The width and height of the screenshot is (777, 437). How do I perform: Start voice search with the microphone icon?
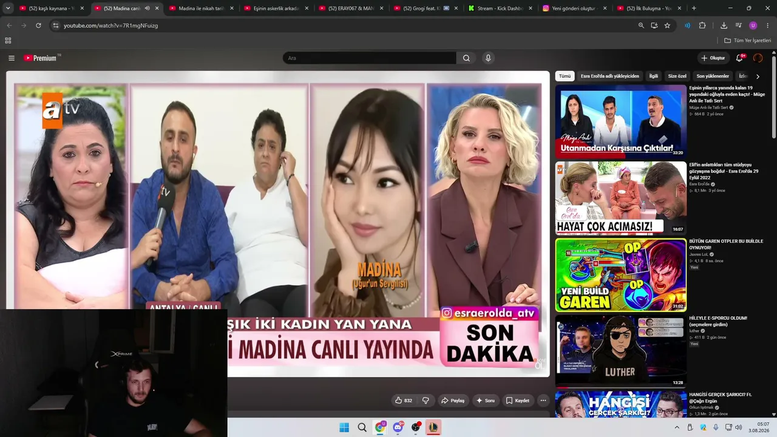488,58
